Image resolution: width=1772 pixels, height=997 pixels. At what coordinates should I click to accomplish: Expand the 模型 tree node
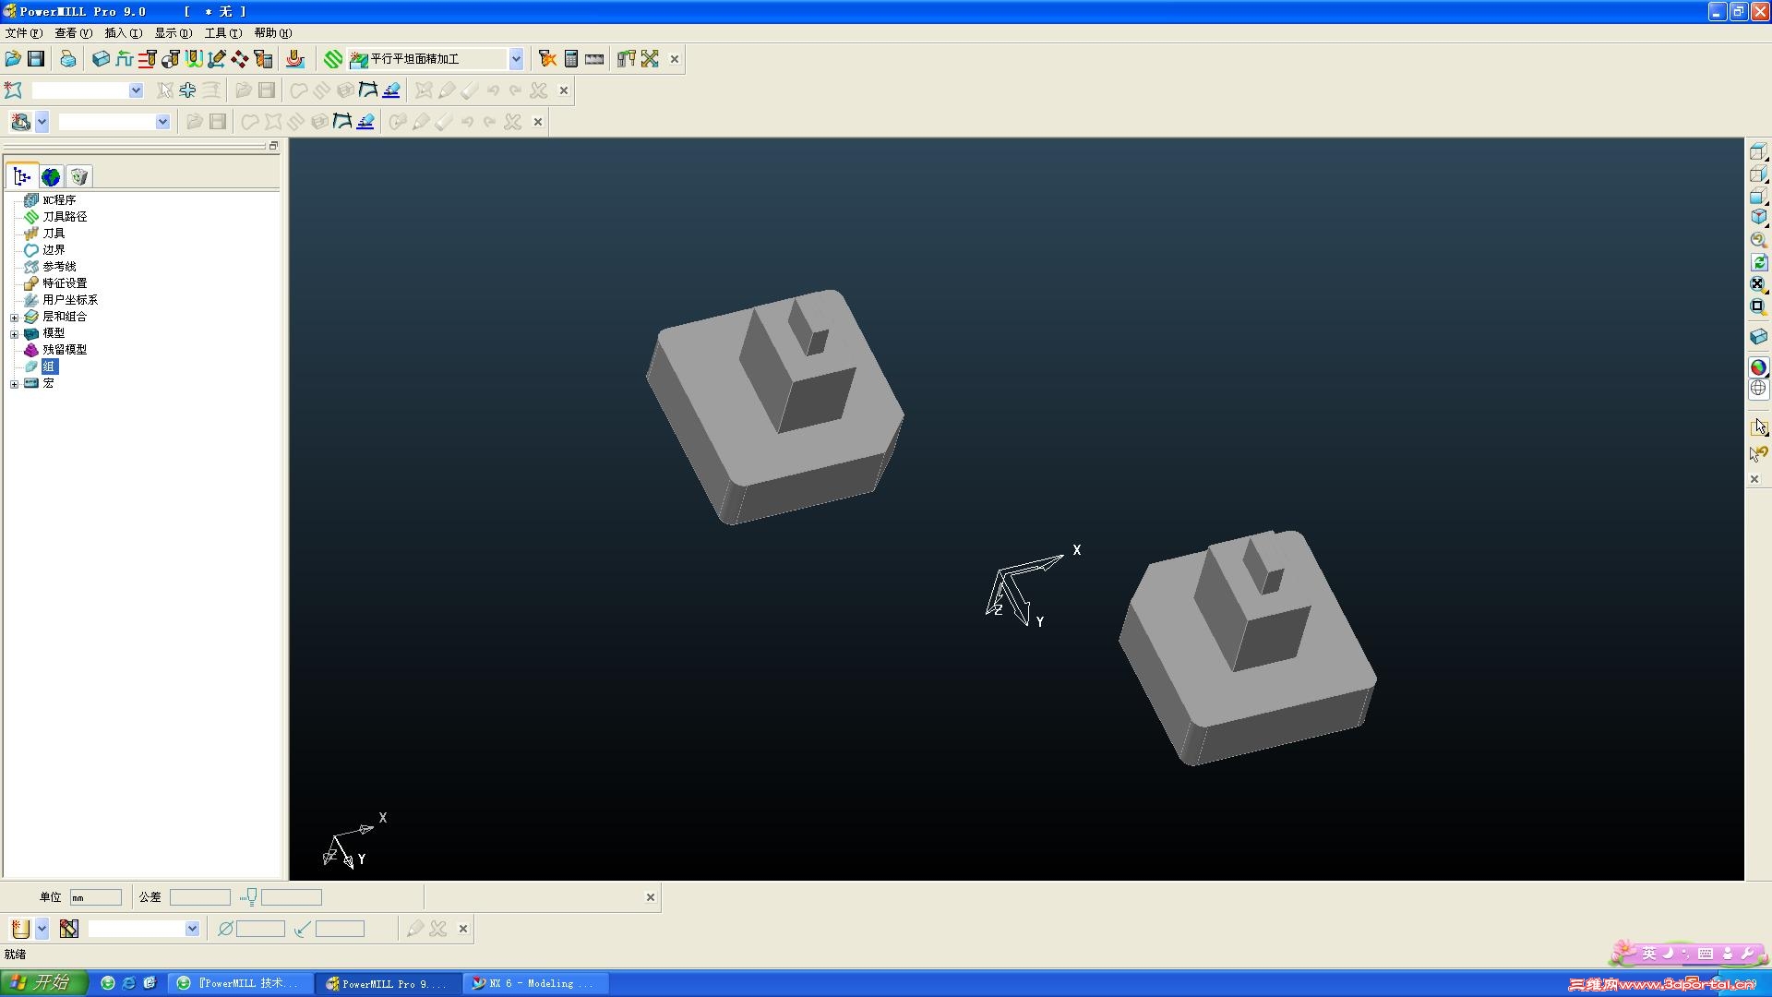tap(14, 334)
